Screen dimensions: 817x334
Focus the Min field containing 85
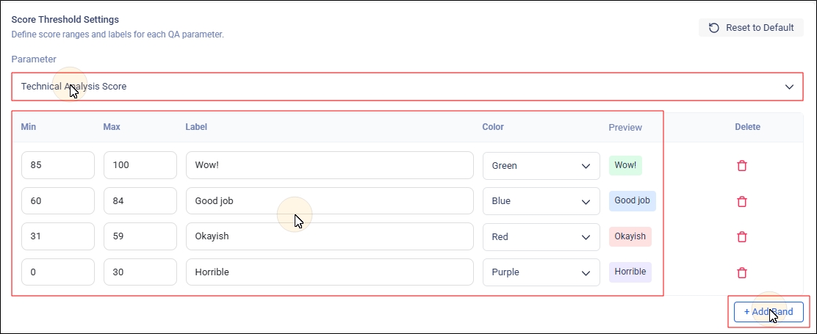[58, 165]
